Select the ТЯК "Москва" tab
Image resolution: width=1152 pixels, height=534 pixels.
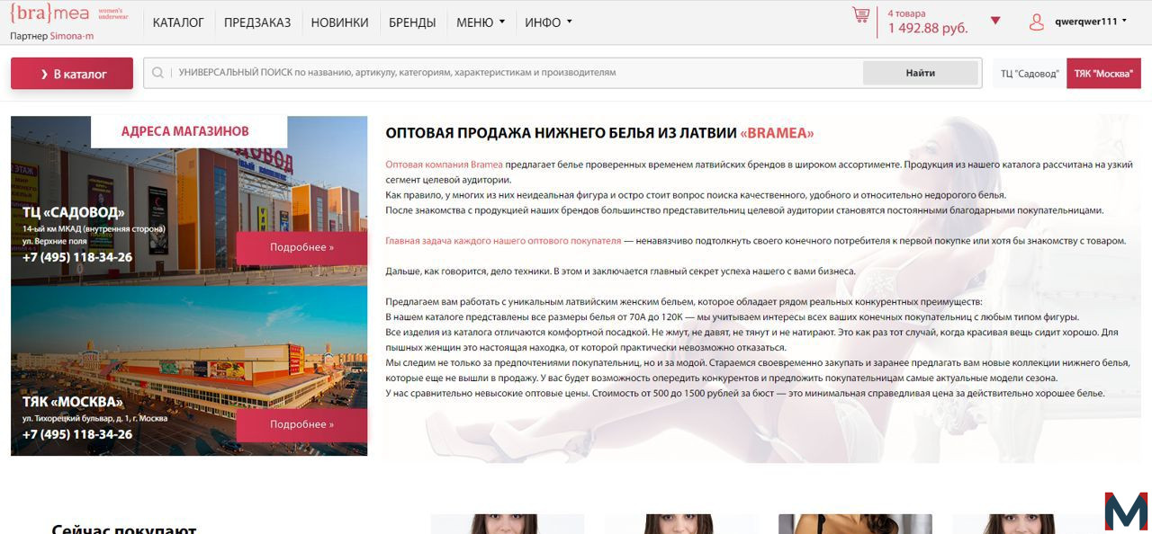tap(1103, 74)
